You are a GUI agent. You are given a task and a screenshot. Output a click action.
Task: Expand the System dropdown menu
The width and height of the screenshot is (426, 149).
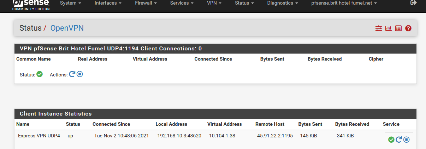click(x=70, y=3)
